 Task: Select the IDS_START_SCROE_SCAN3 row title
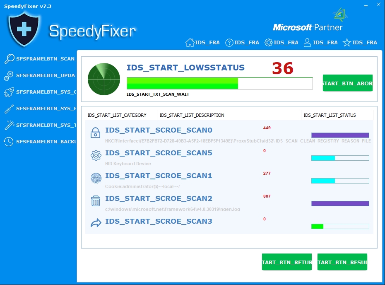click(x=159, y=221)
